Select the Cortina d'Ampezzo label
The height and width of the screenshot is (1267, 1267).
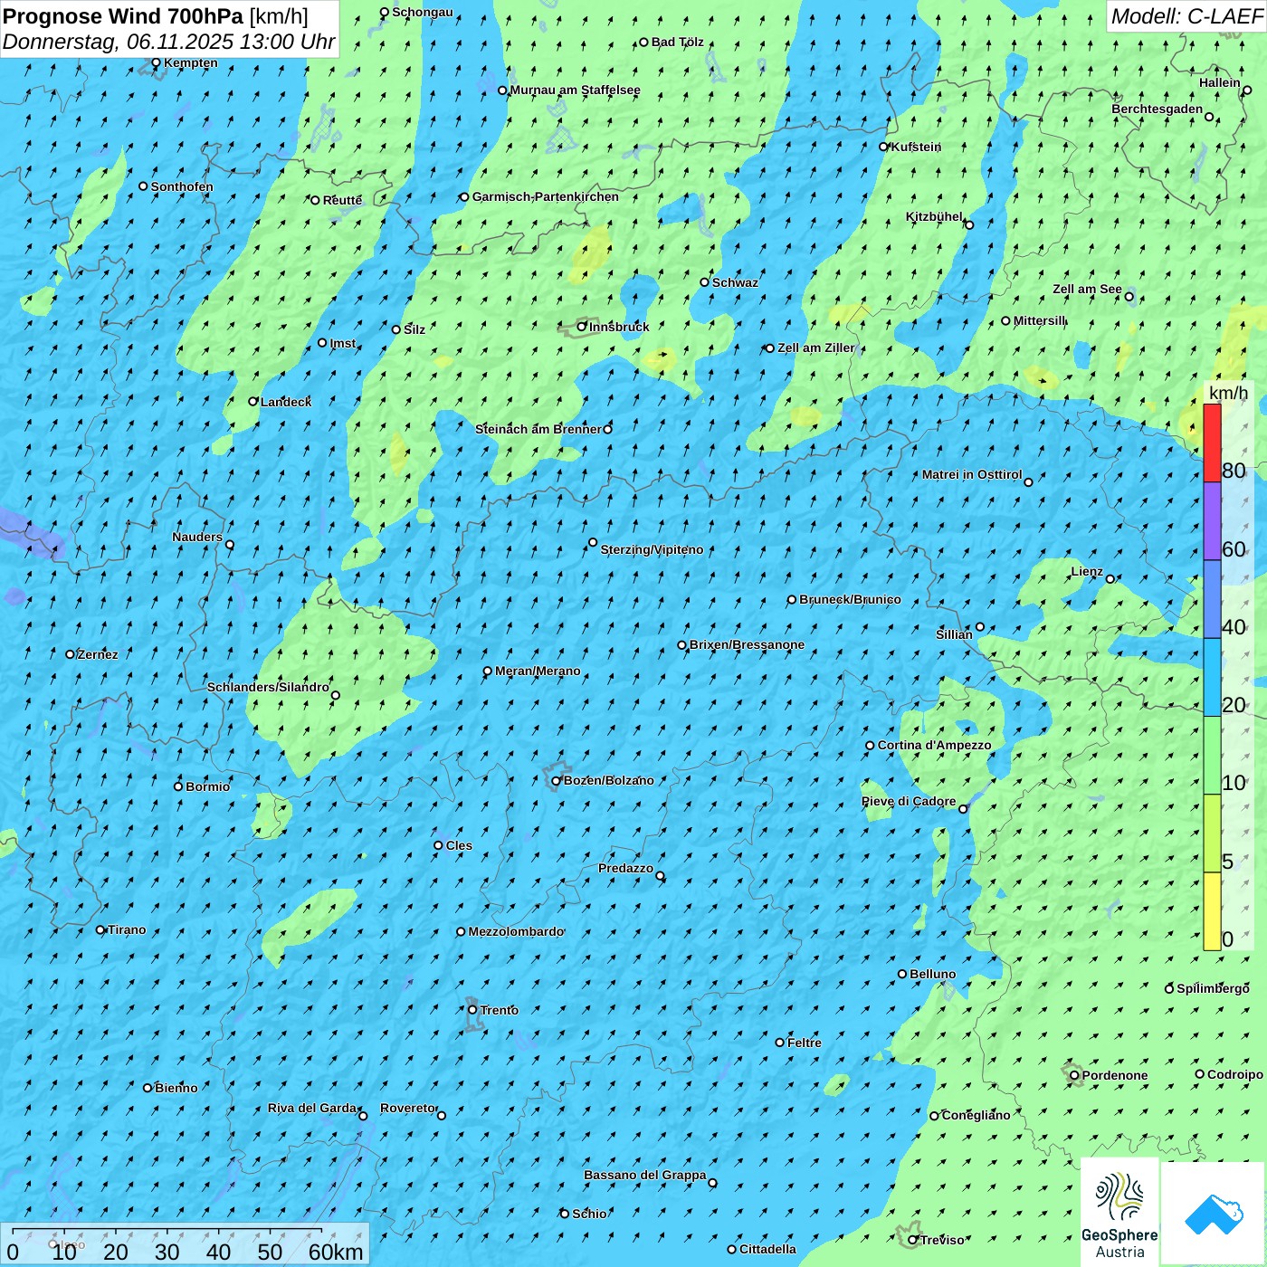pos(934,745)
